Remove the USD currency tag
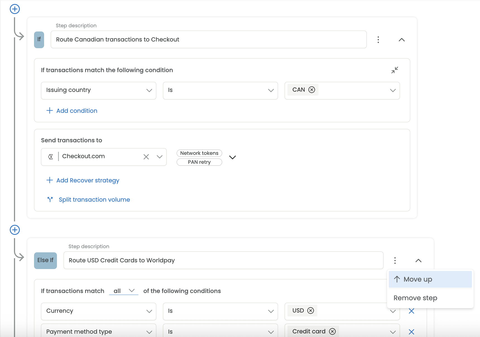Screen dimensions: 480x337 click(x=311, y=311)
